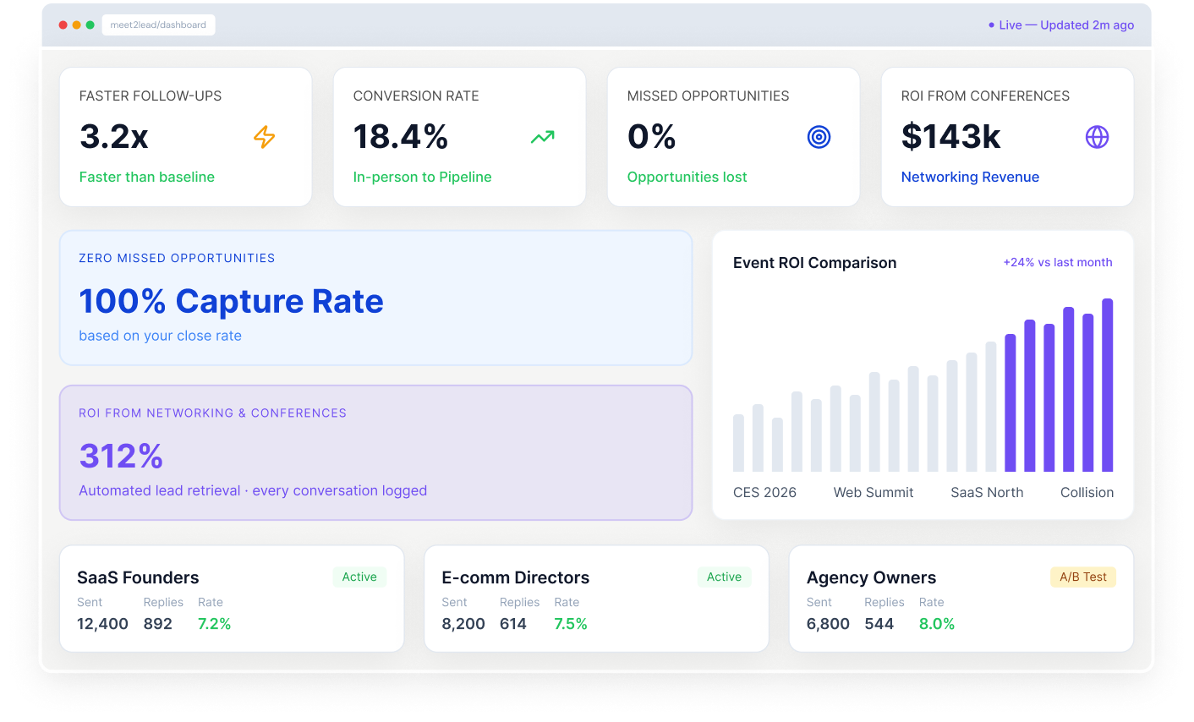This screenshot has width=1194, height=722.
Task: Click the MISSED OPPORTUNITIES card heading
Action: pyautogui.click(x=708, y=96)
